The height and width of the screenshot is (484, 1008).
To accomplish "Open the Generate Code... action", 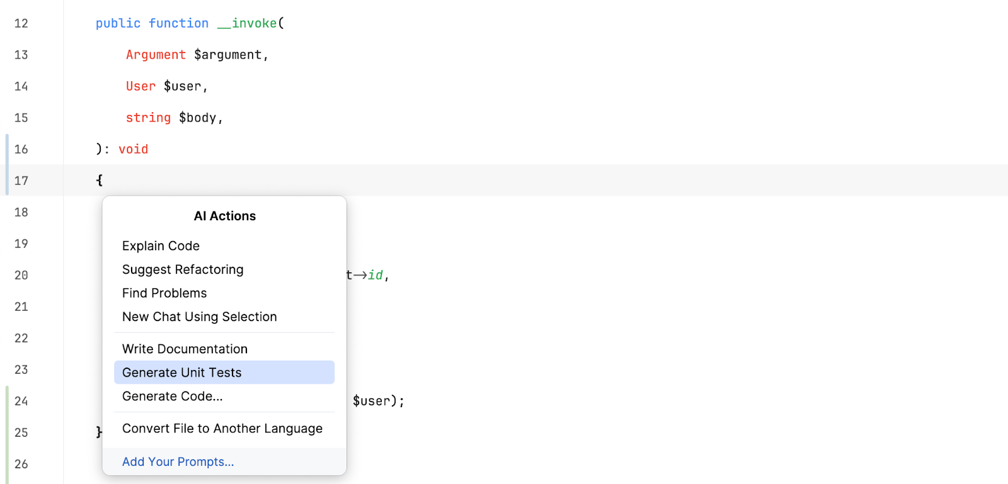I will point(172,397).
